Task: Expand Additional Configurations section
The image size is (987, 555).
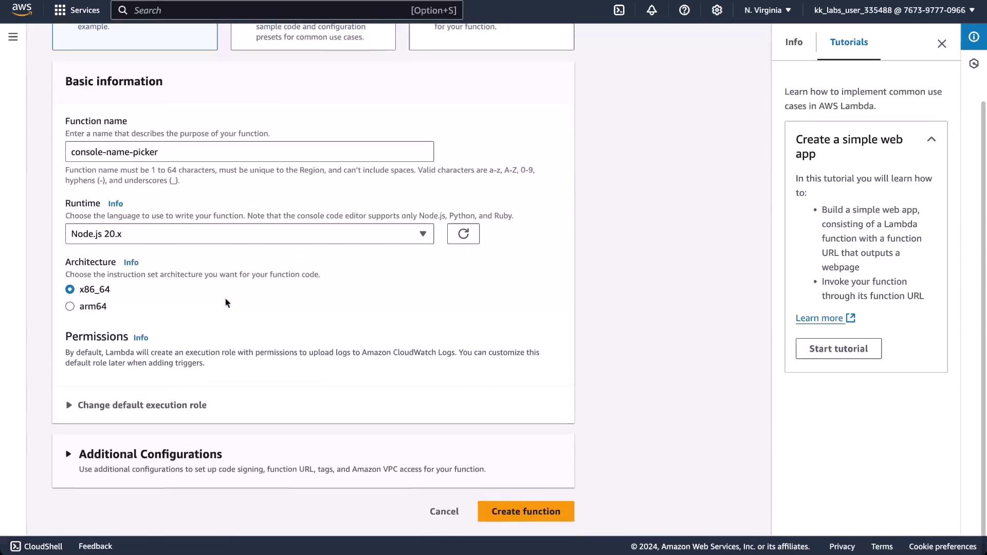Action: coord(144,454)
